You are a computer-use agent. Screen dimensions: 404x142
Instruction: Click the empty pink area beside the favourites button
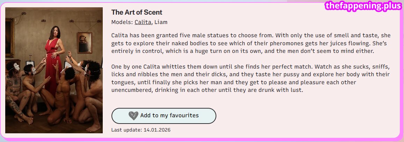click(x=297, y=116)
